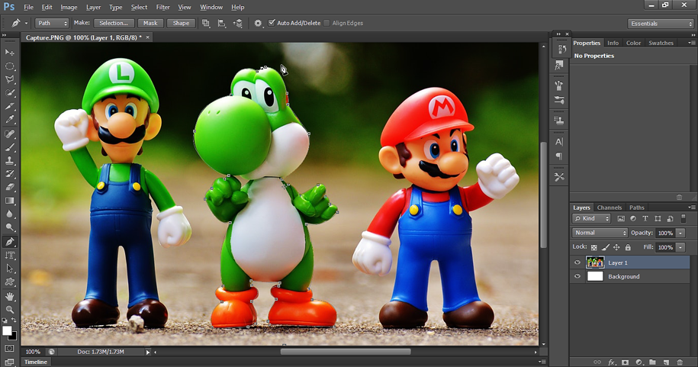Open the Tool Presets panel icon
This screenshot has width=698, height=367.
pyautogui.click(x=559, y=177)
